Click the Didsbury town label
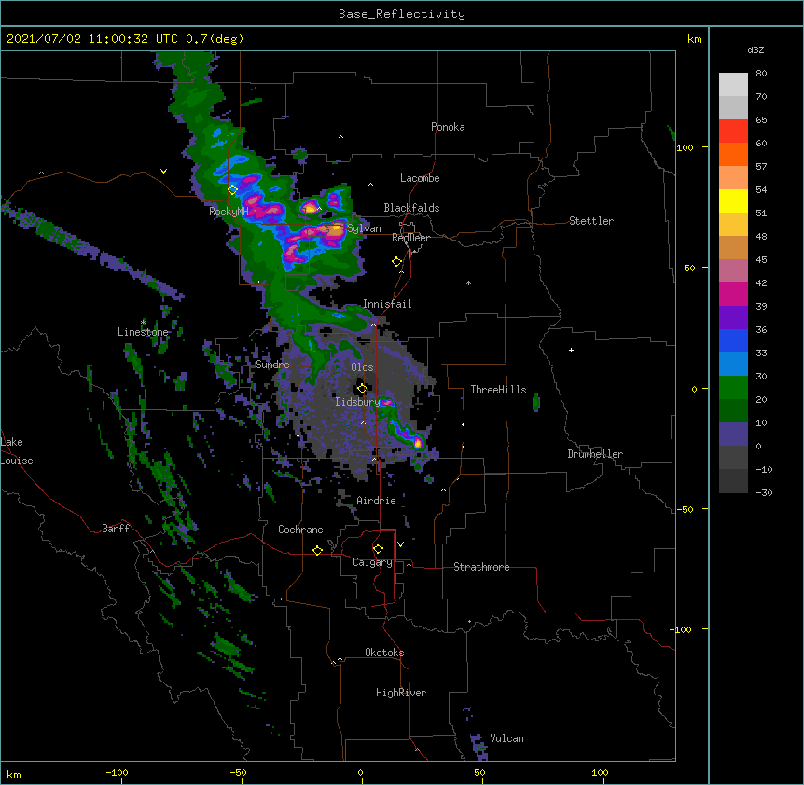Image resolution: width=804 pixels, height=785 pixels. [358, 402]
